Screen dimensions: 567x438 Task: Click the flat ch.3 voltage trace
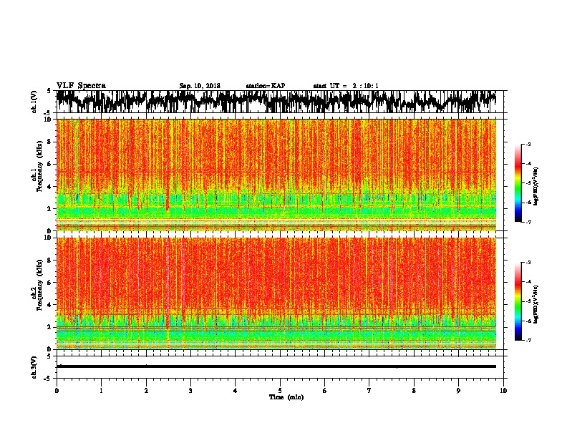tap(276, 366)
